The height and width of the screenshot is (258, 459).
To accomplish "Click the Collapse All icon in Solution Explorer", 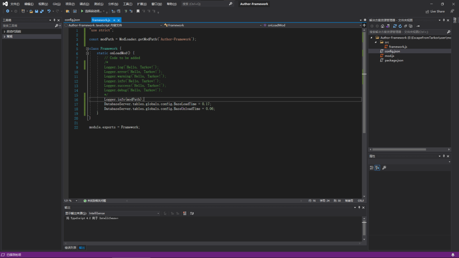I will [x=405, y=26].
